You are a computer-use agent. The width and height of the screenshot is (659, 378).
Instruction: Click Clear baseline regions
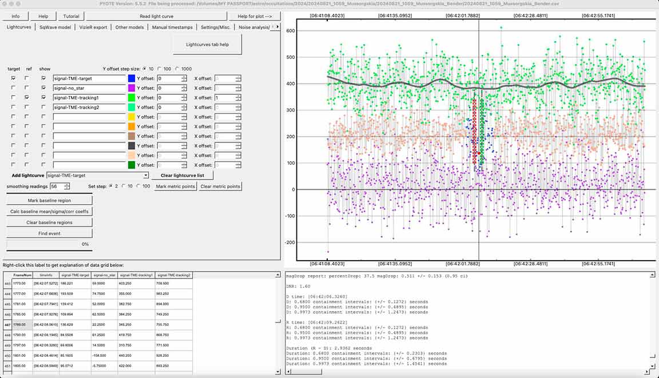coord(49,222)
